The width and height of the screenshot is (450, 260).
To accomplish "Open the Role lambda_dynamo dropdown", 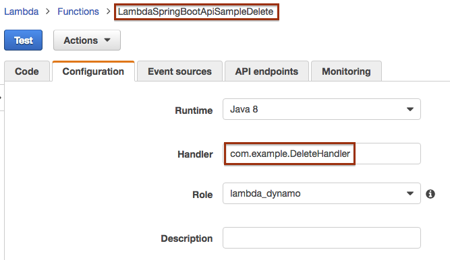I will 322,193.
